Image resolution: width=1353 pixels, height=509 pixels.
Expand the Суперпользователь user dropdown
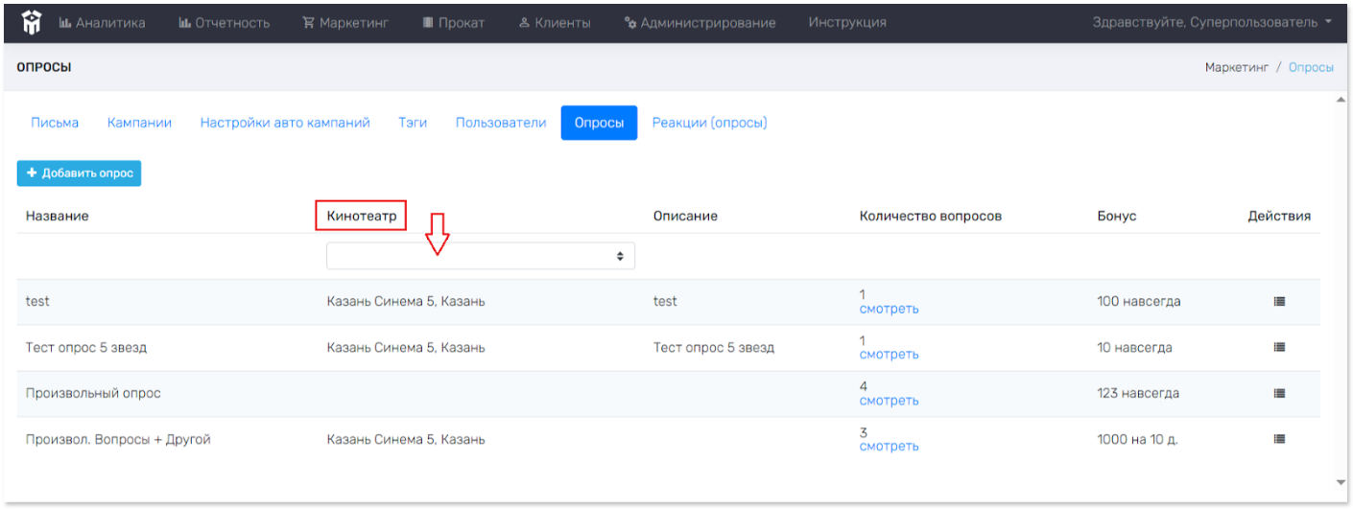point(1212,22)
